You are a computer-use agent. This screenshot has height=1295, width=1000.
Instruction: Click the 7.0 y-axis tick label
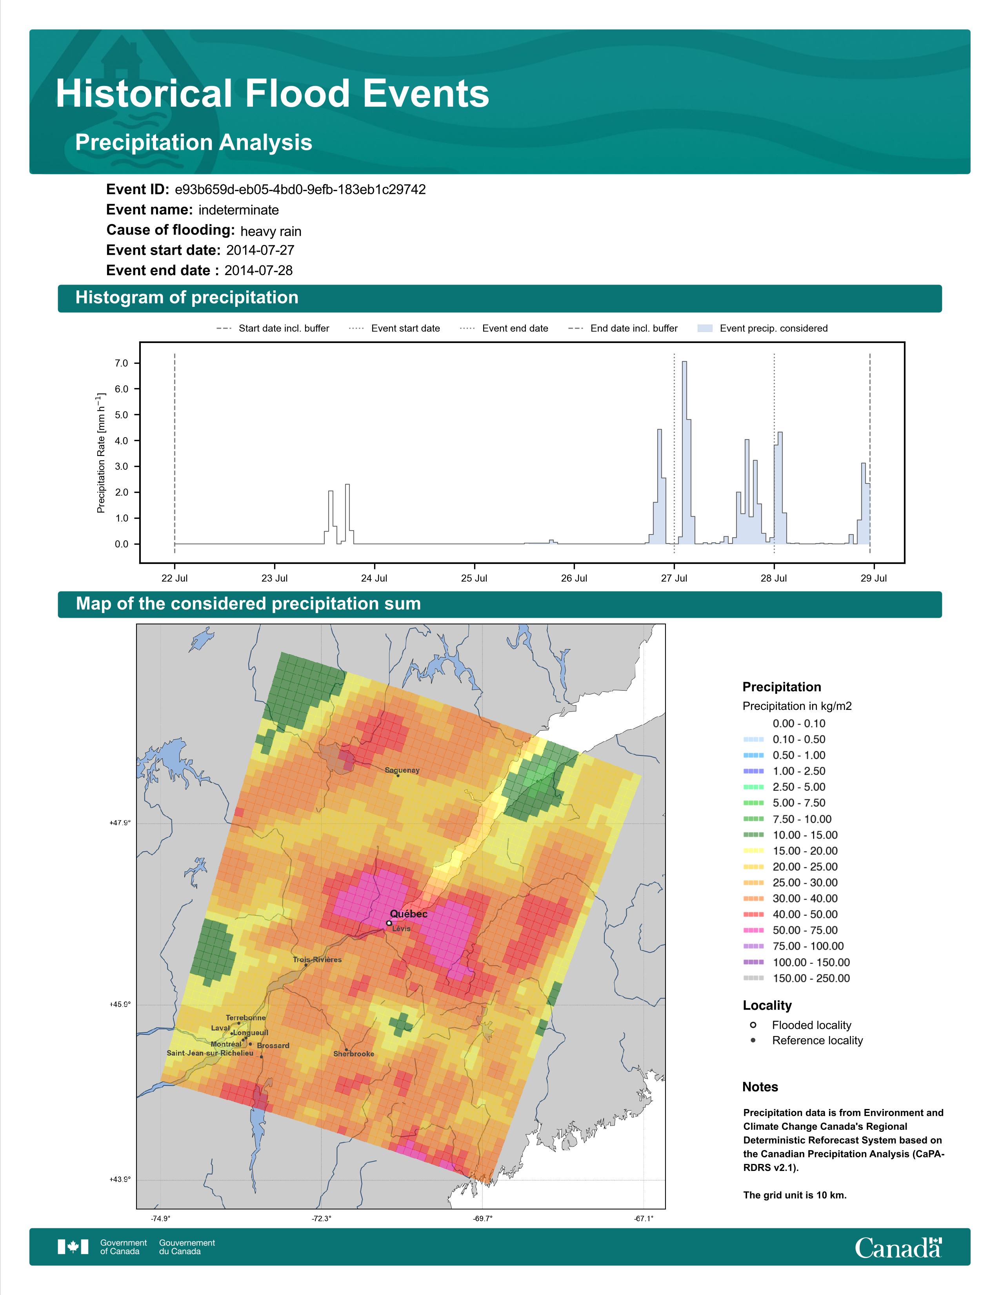[x=122, y=363]
